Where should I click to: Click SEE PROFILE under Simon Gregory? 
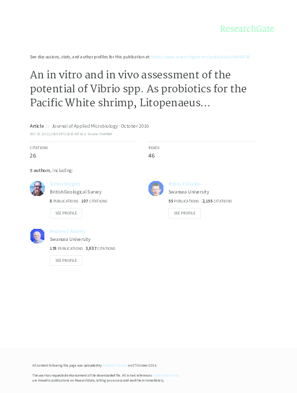[x=66, y=213]
